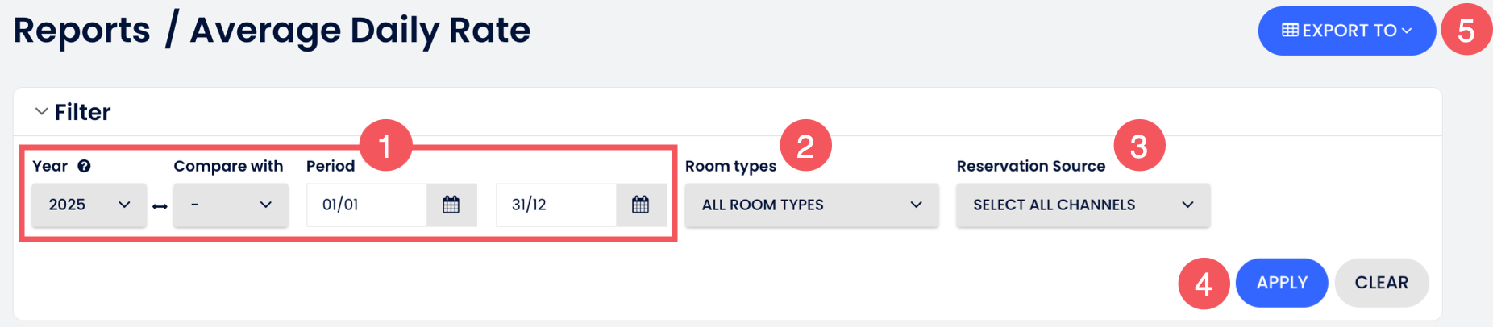Image resolution: width=1493 pixels, height=327 pixels.
Task: Open the Select All Channels dropdown
Action: pos(1083,205)
